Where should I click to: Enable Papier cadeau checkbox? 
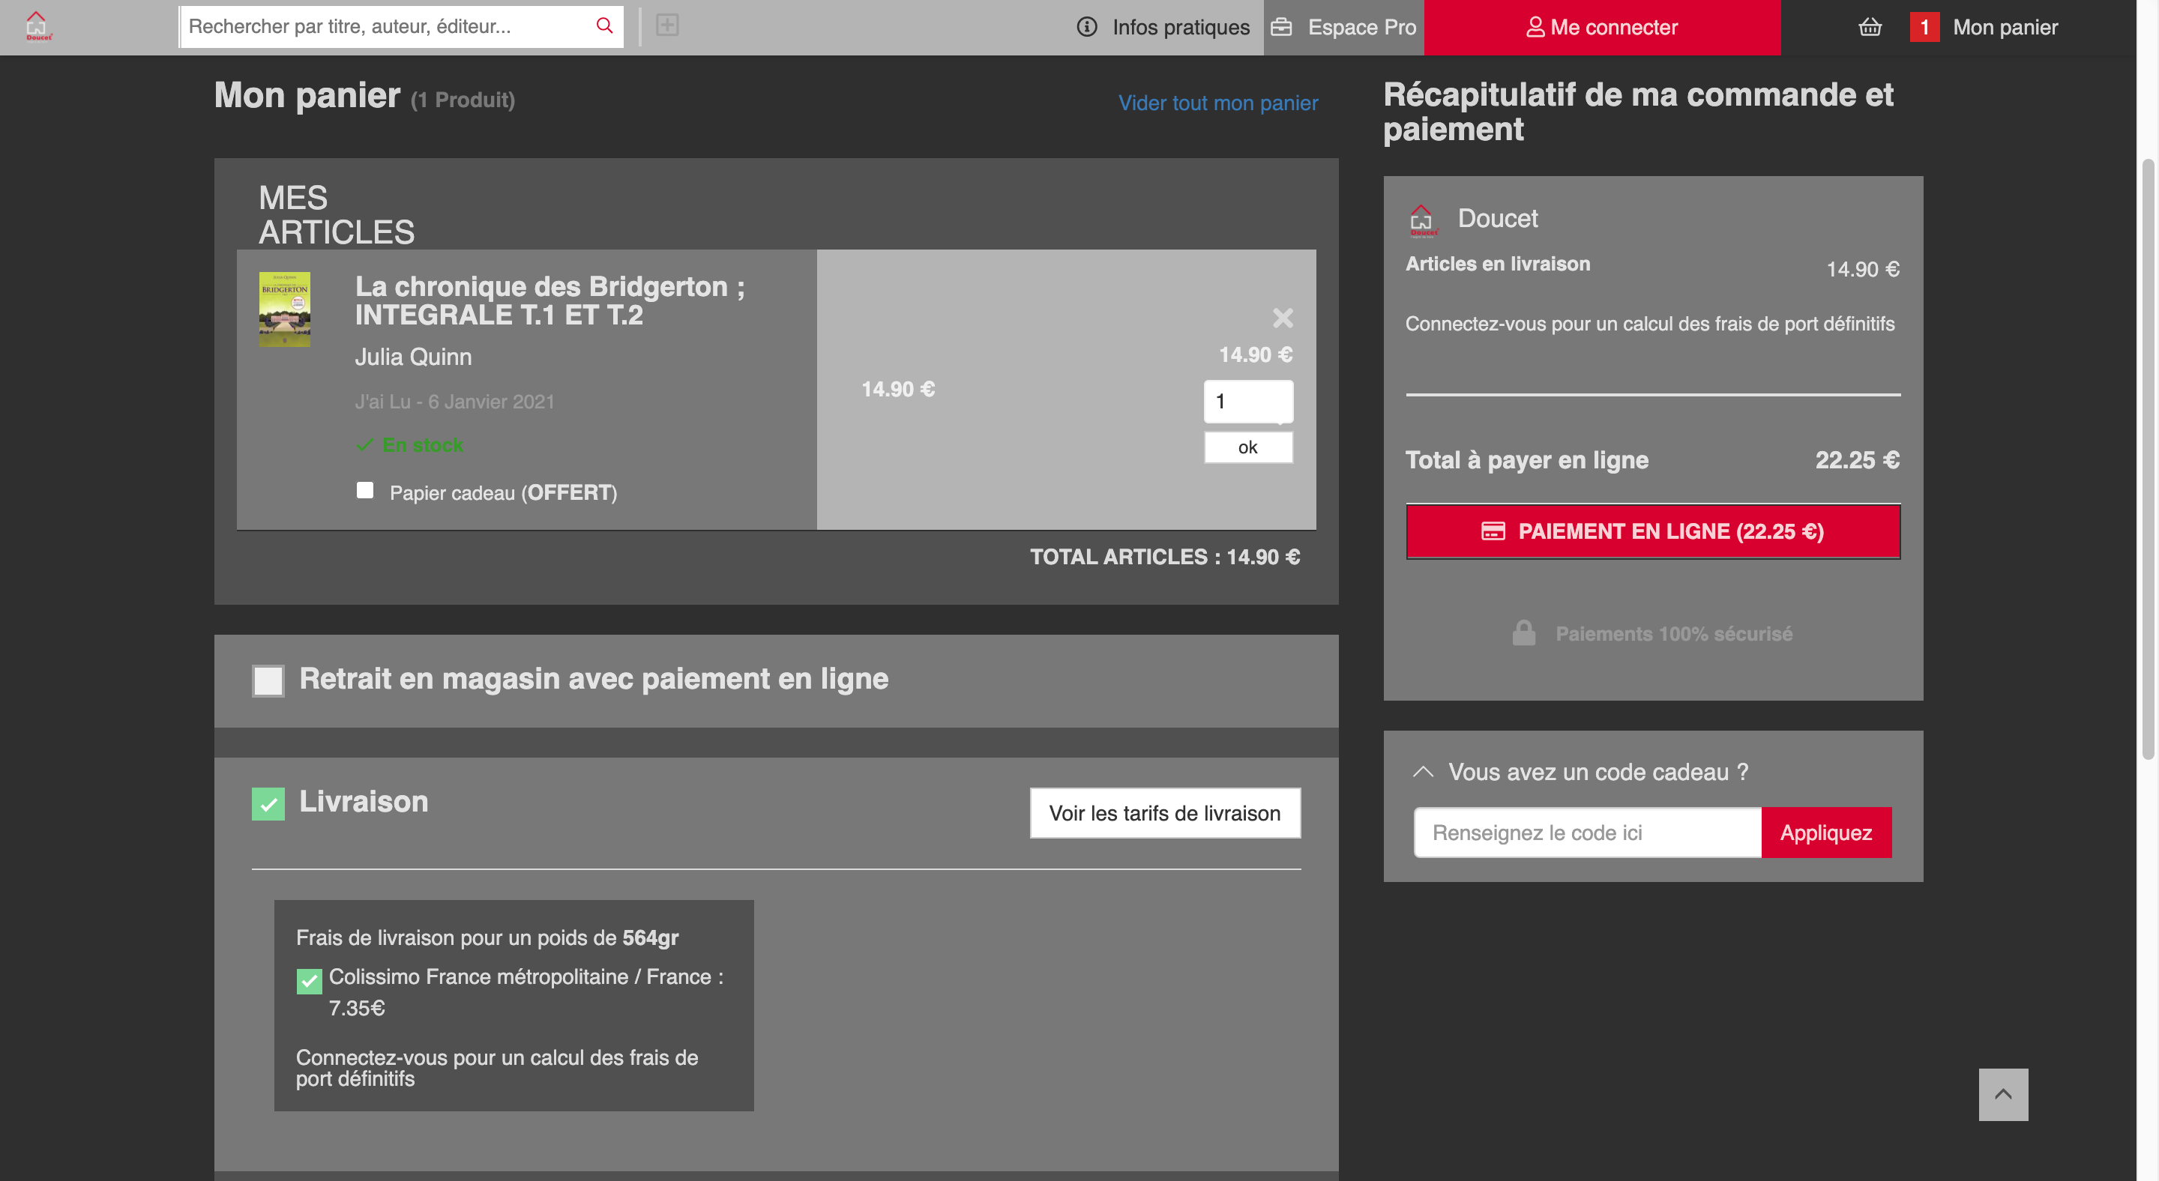coord(364,490)
